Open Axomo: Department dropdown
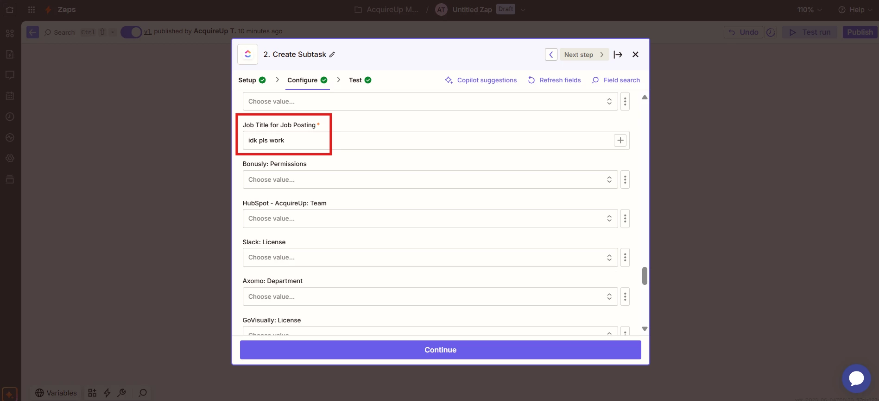Image resolution: width=879 pixels, height=401 pixels. (430, 296)
